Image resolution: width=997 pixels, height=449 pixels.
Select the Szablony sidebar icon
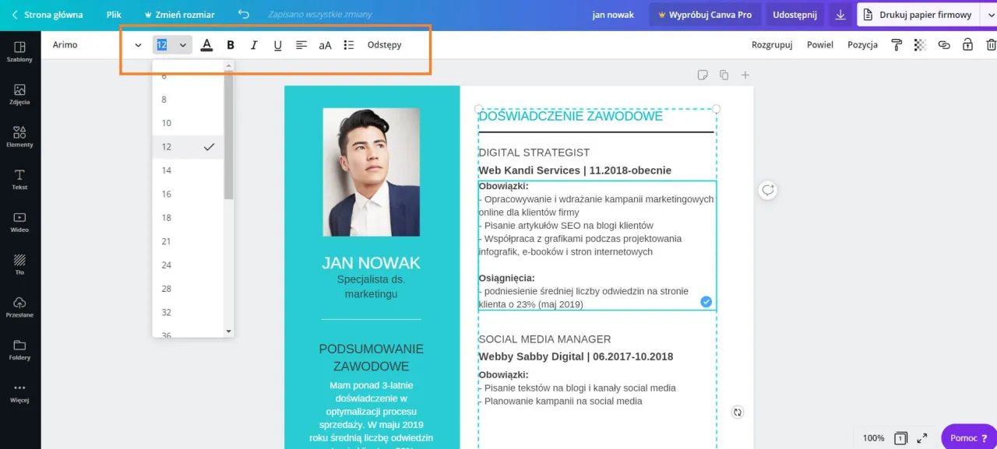[x=20, y=52]
